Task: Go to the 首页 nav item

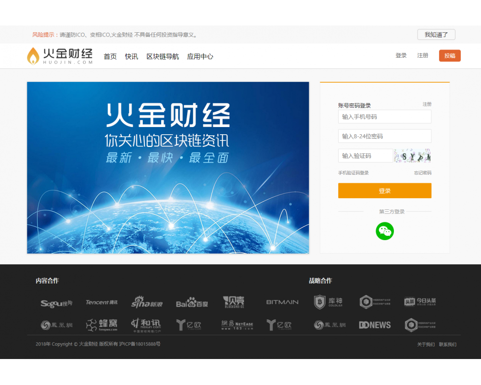Action: [110, 56]
